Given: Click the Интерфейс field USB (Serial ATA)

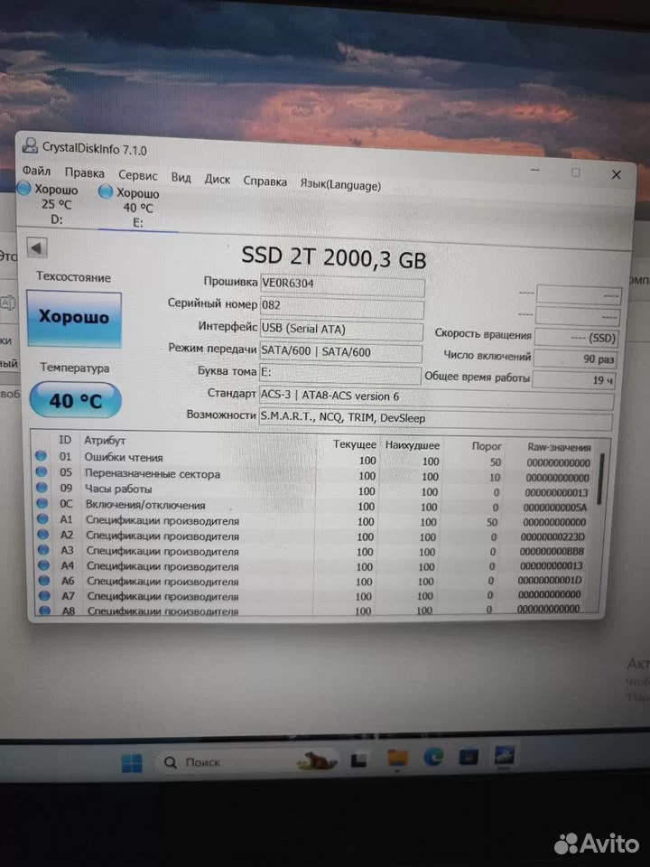Looking at the screenshot, I should pyautogui.click(x=341, y=330).
